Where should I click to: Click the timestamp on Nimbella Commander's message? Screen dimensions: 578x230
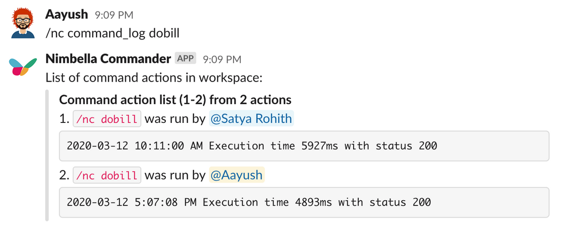pyautogui.click(x=222, y=60)
